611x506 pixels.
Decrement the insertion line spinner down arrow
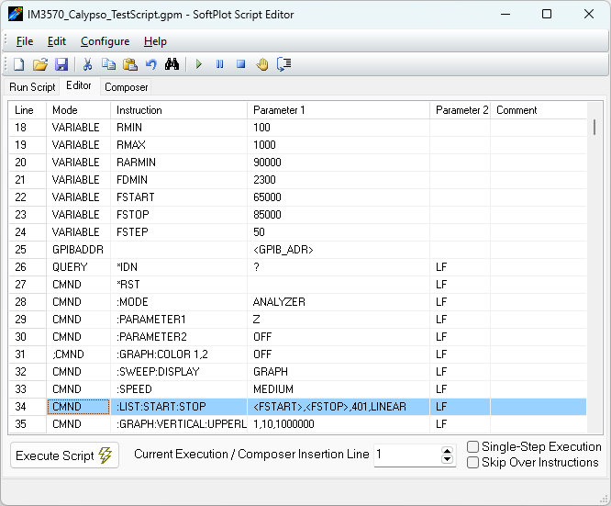click(448, 460)
